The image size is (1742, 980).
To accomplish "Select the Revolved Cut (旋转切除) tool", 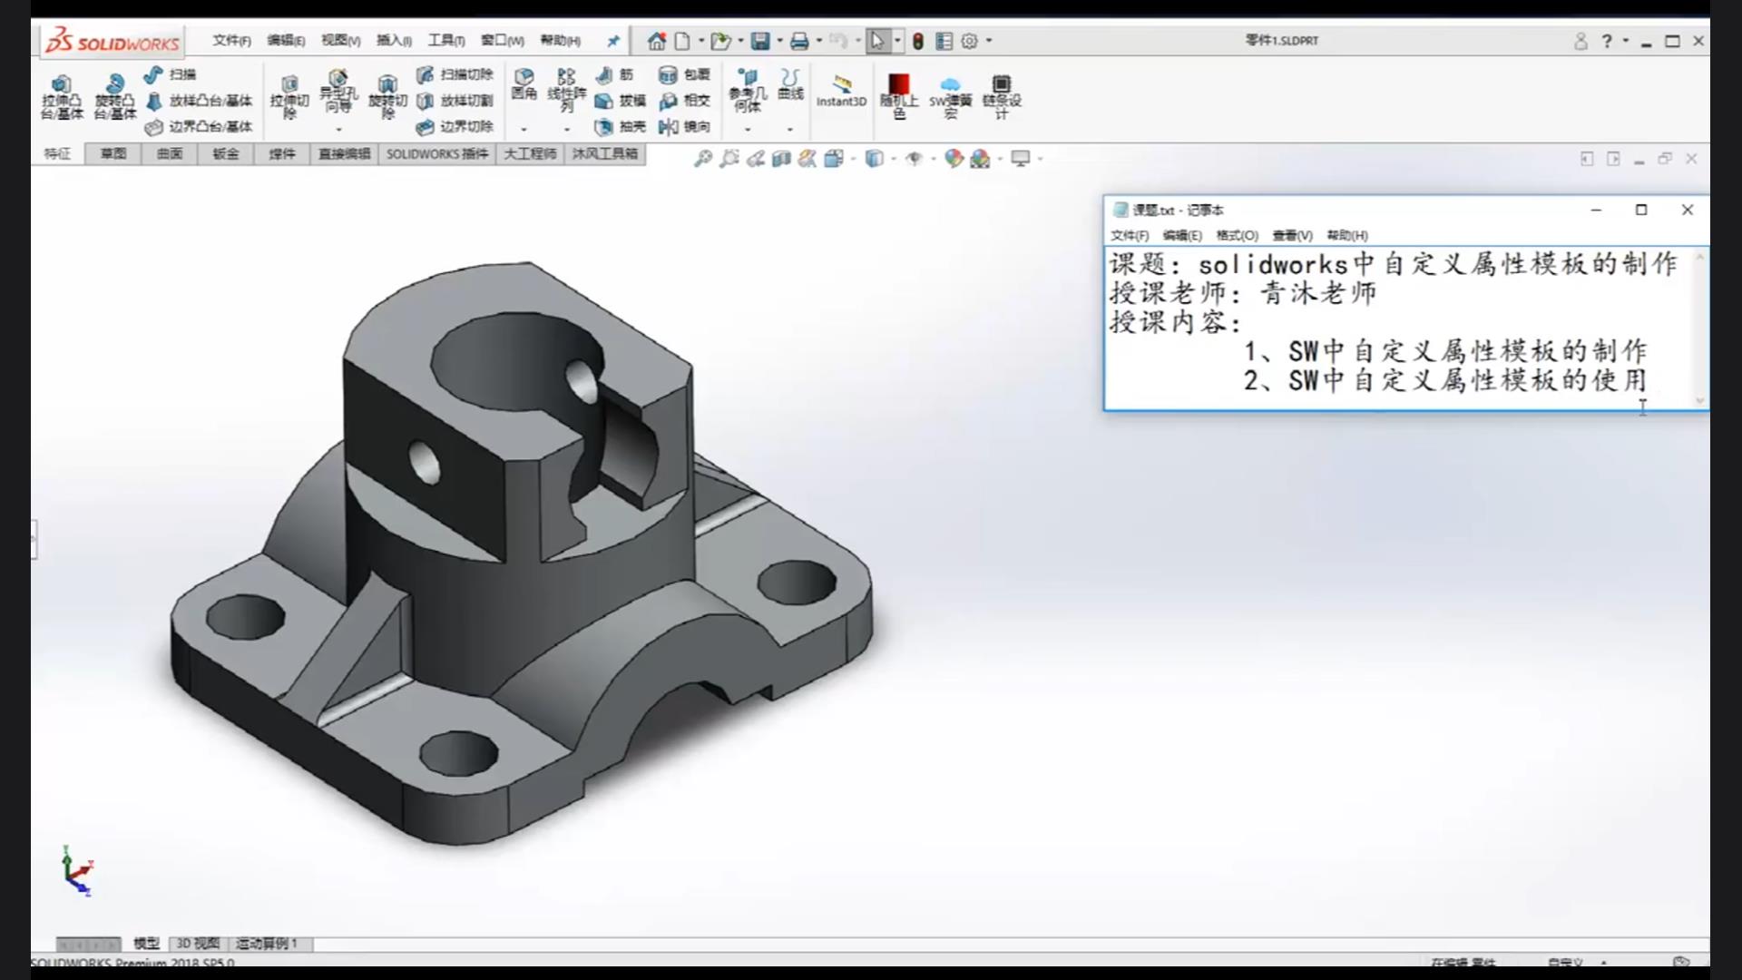I will tap(387, 98).
